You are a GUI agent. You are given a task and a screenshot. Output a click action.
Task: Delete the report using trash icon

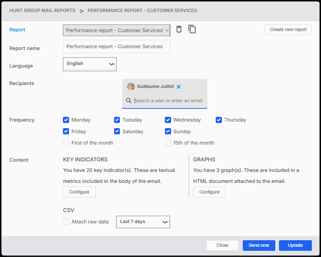(x=179, y=29)
